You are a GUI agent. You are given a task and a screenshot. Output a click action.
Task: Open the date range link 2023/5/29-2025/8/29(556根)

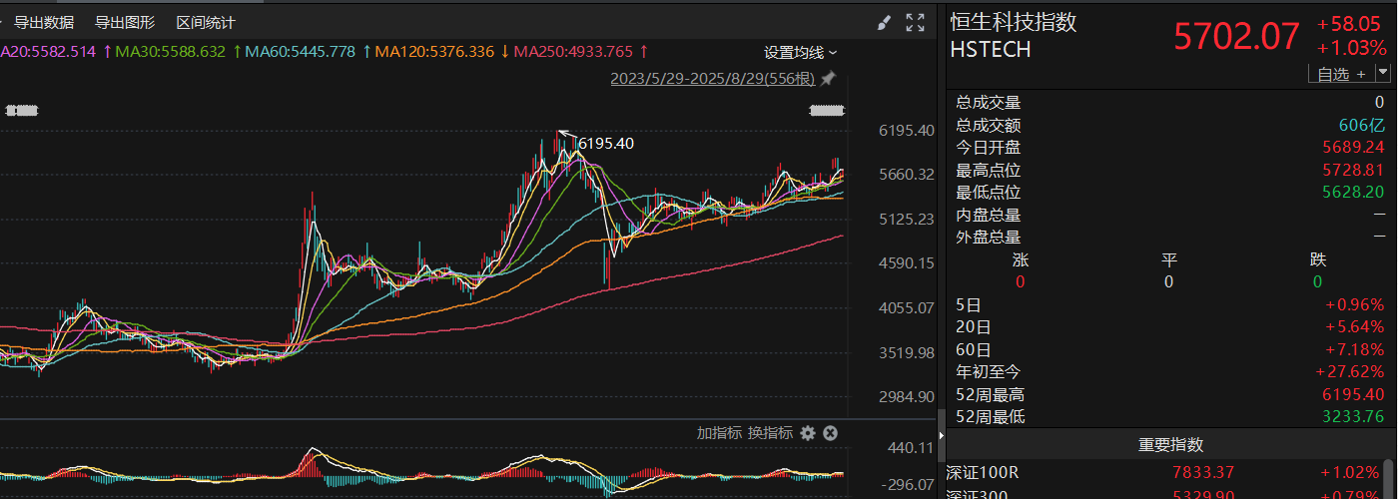713,79
